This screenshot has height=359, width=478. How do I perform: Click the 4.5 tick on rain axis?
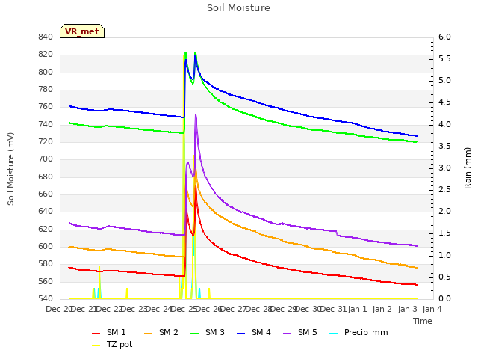(444, 102)
